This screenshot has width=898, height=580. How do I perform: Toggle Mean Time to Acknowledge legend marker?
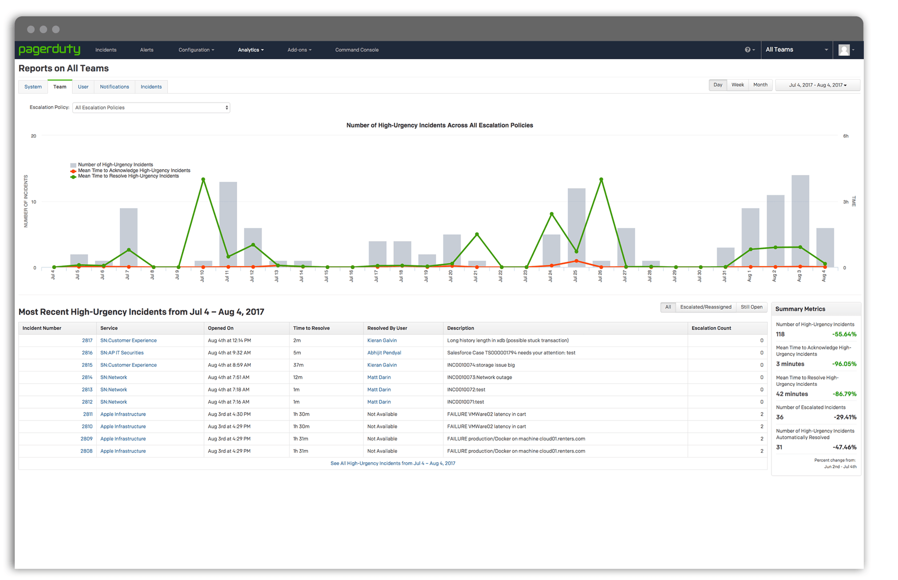point(73,171)
